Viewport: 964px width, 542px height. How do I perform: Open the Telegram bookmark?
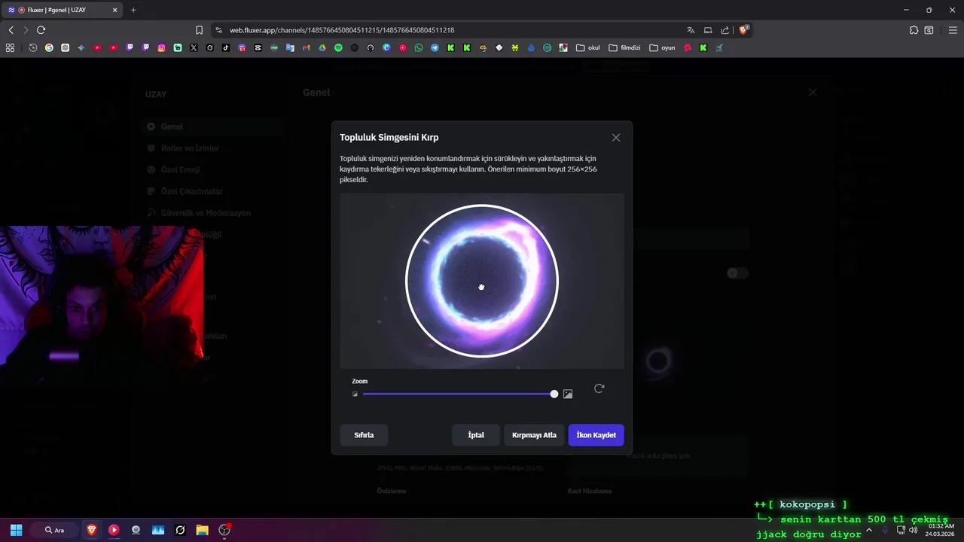tap(435, 47)
